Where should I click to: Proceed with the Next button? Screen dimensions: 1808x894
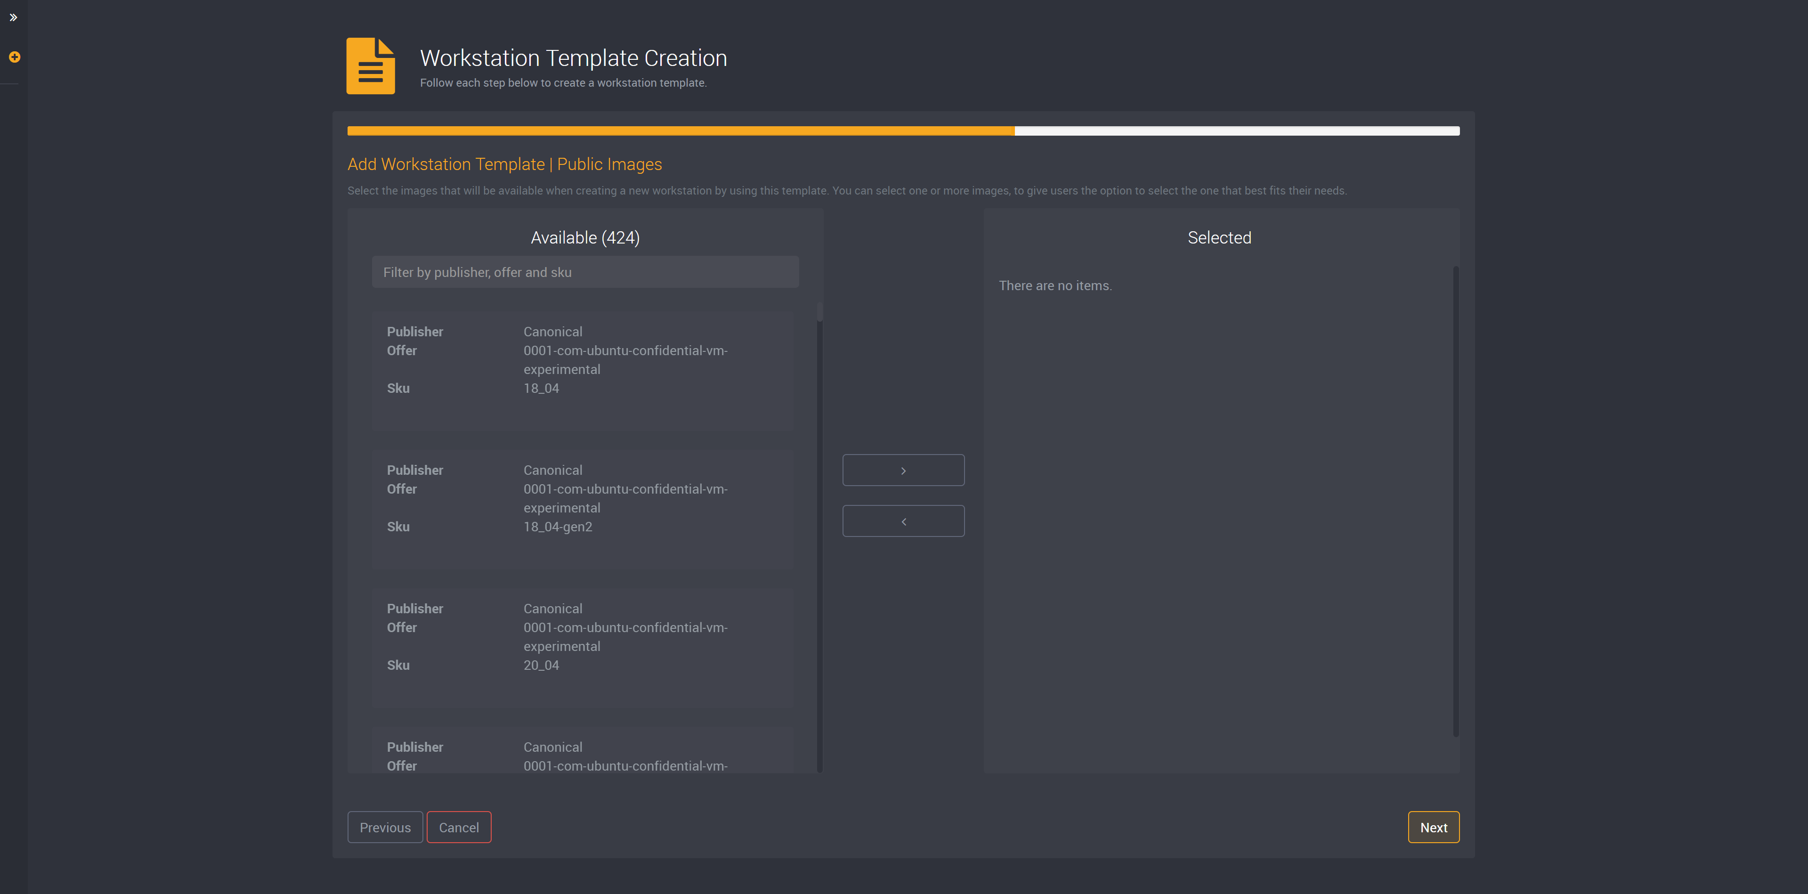click(1433, 827)
